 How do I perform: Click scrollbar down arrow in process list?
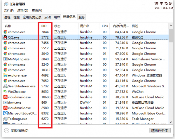(171, 122)
